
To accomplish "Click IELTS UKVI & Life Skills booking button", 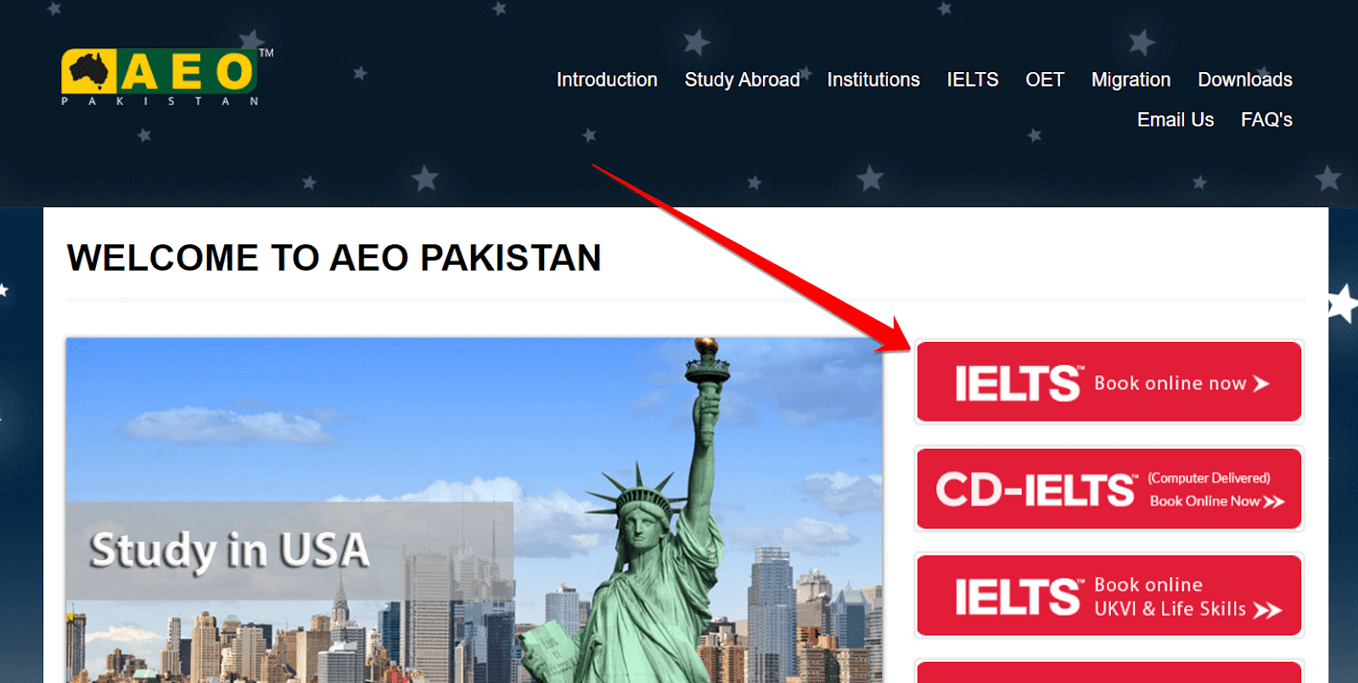I will (x=1109, y=596).
